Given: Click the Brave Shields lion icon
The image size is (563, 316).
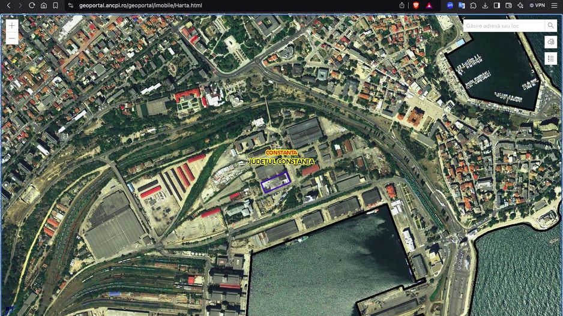Looking at the screenshot, I should coord(416,5).
